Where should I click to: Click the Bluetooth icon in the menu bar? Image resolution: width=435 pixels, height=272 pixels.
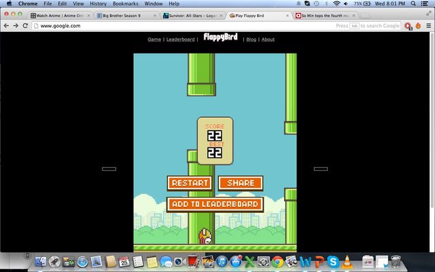point(326,3)
